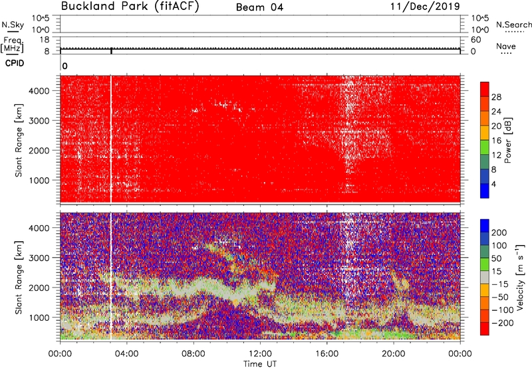This screenshot has width=532, height=368.
Task: Click the 08:00 time tick label
Action: point(194,354)
